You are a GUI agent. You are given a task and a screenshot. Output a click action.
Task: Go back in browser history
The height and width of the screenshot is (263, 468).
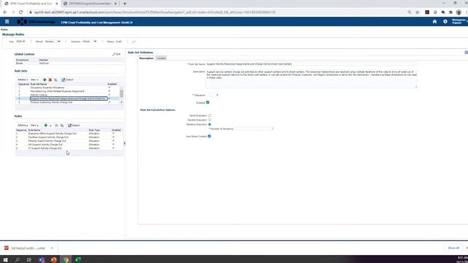pyautogui.click(x=5, y=12)
